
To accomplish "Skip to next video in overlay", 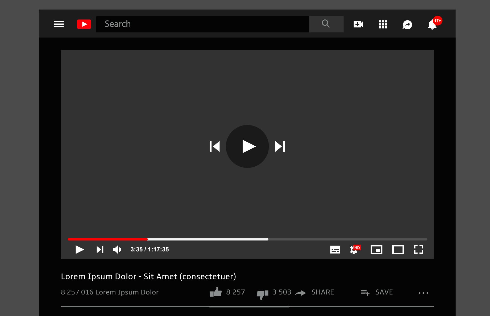I will (x=280, y=146).
